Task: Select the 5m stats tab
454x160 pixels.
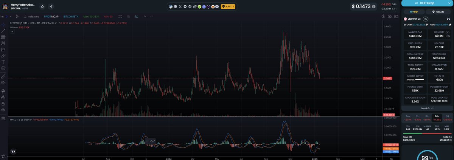Action: pyautogui.click(x=407, y=117)
